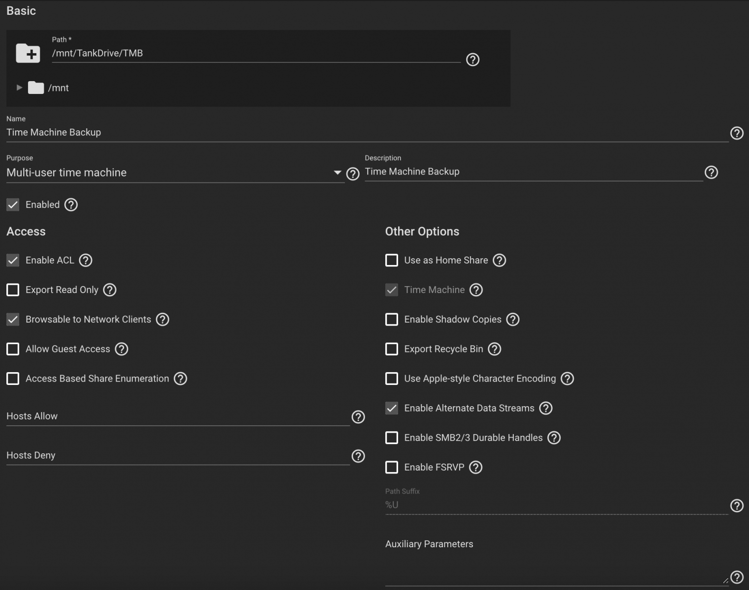This screenshot has height=590, width=749.
Task: Enable the Shadow Copies checkbox
Action: (392, 319)
